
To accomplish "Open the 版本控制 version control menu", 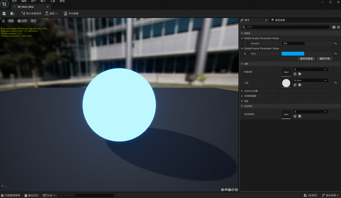I will tap(330, 195).
